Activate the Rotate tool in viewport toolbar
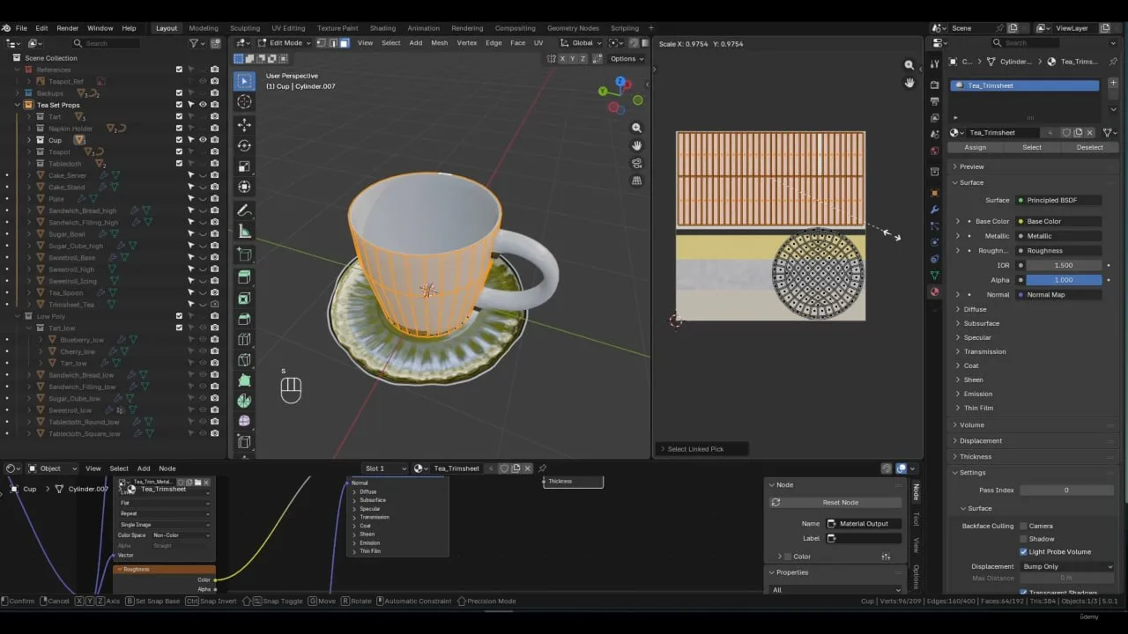This screenshot has width=1128, height=634. [x=244, y=145]
